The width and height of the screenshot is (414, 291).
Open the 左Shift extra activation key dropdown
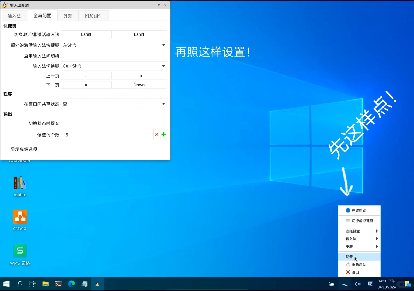114,45
